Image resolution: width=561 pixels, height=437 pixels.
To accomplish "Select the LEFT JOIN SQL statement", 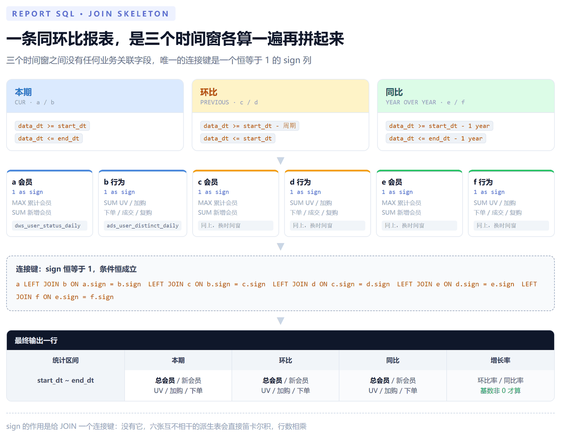I will point(276,290).
